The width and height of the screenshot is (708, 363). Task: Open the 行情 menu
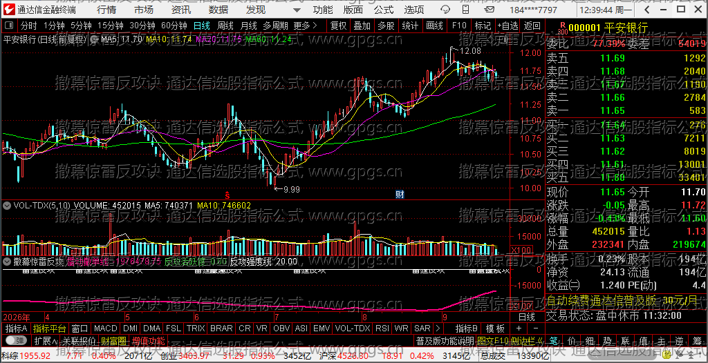(106, 10)
